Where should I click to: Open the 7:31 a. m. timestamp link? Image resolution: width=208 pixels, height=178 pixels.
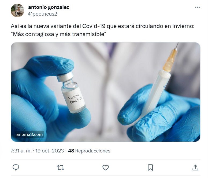pyautogui.click(x=21, y=151)
